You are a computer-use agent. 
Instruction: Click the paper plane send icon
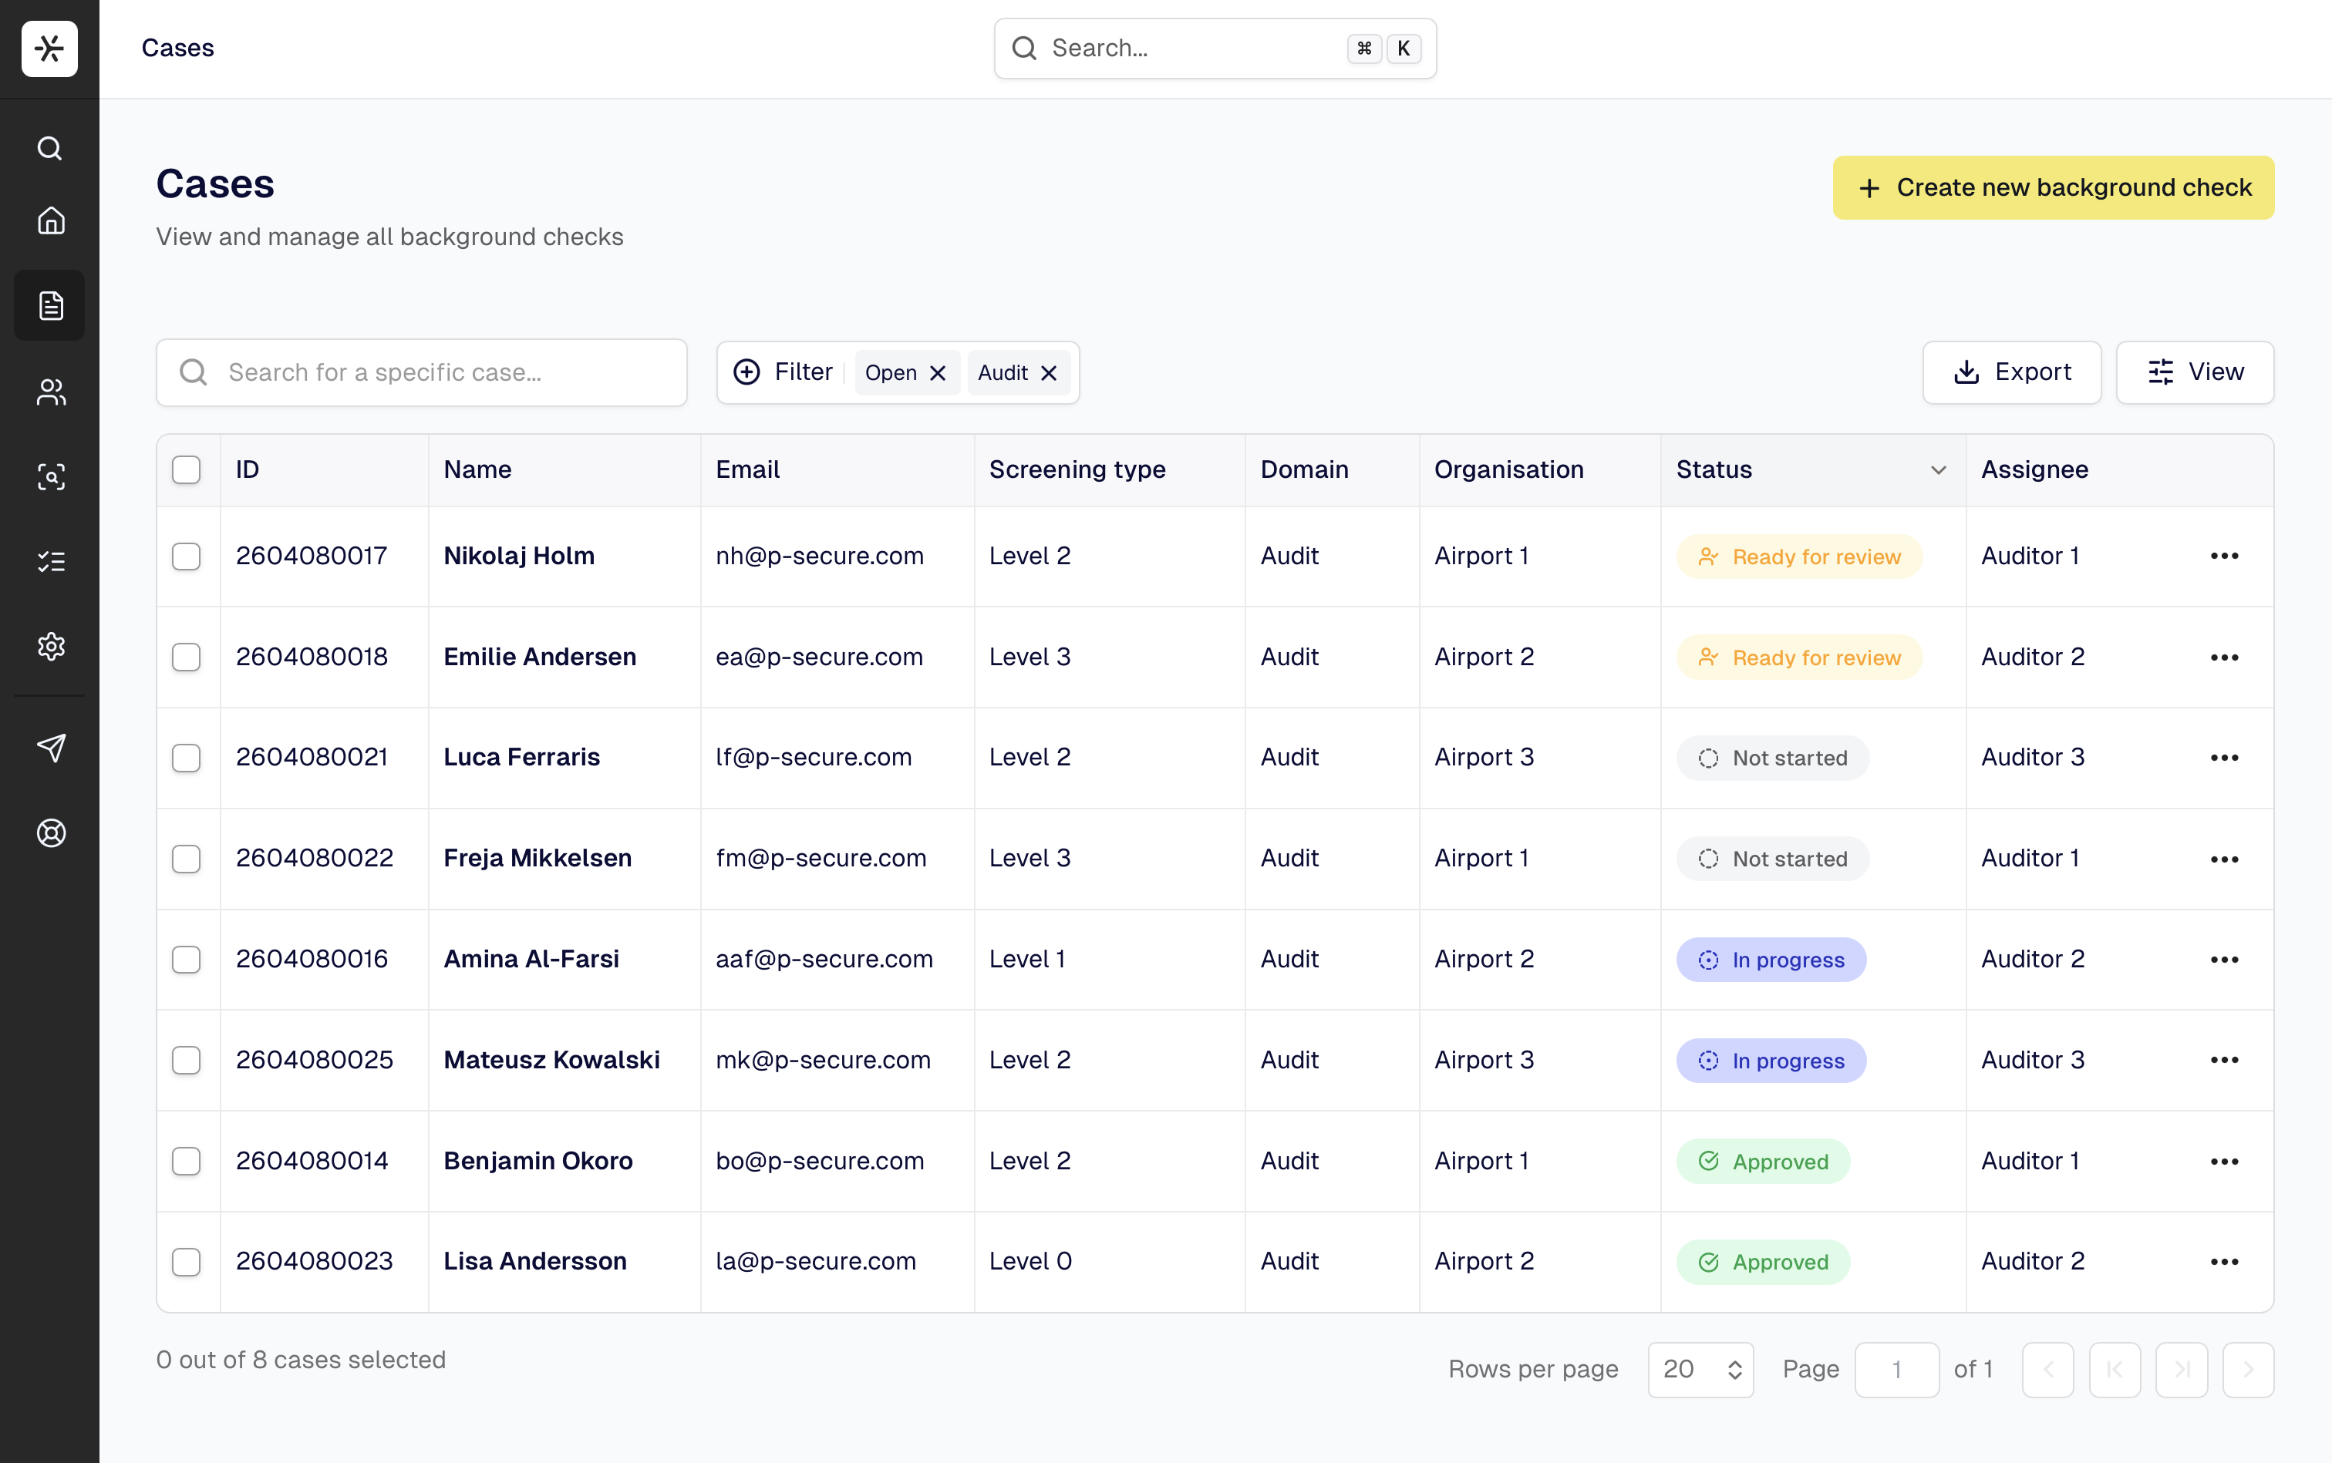click(x=49, y=747)
